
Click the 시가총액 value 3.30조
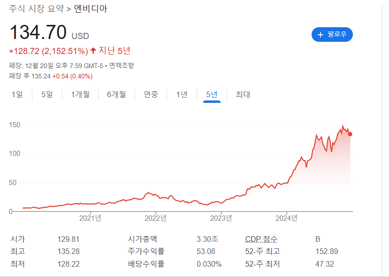(x=207, y=239)
